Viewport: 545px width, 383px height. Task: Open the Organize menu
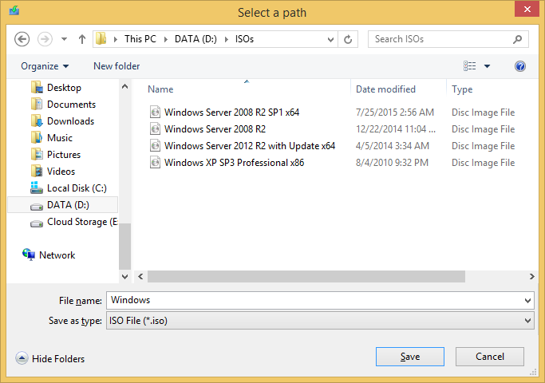[45, 66]
